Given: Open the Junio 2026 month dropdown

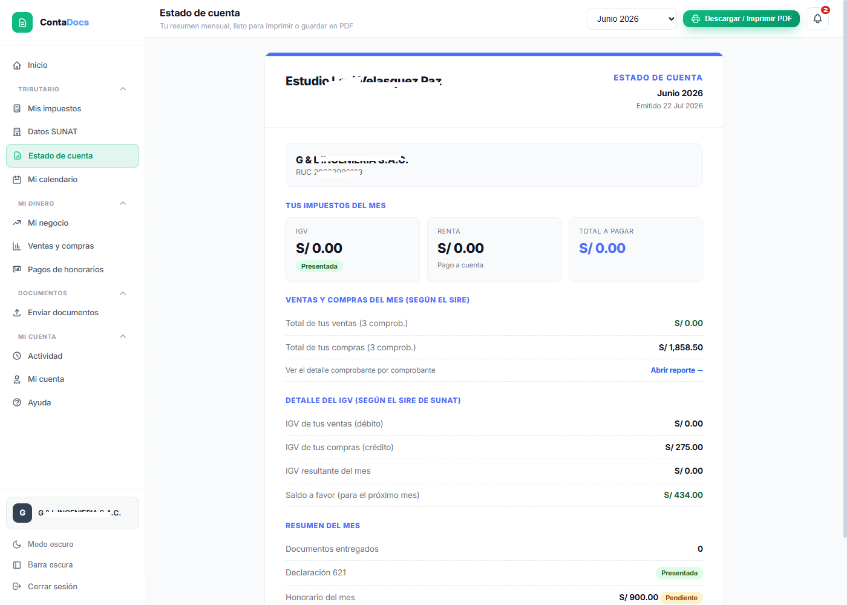Looking at the screenshot, I should [x=632, y=19].
